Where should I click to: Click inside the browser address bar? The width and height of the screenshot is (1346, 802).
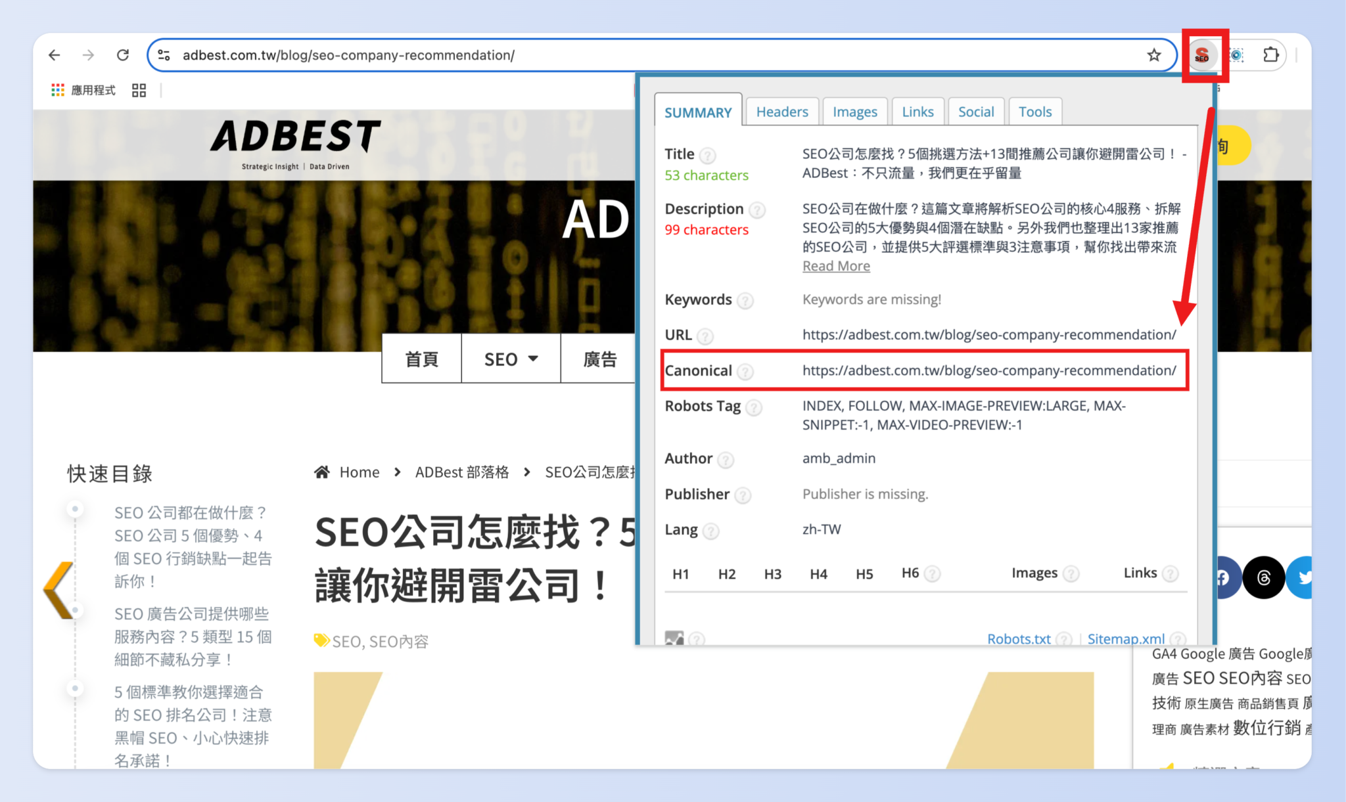pyautogui.click(x=460, y=55)
